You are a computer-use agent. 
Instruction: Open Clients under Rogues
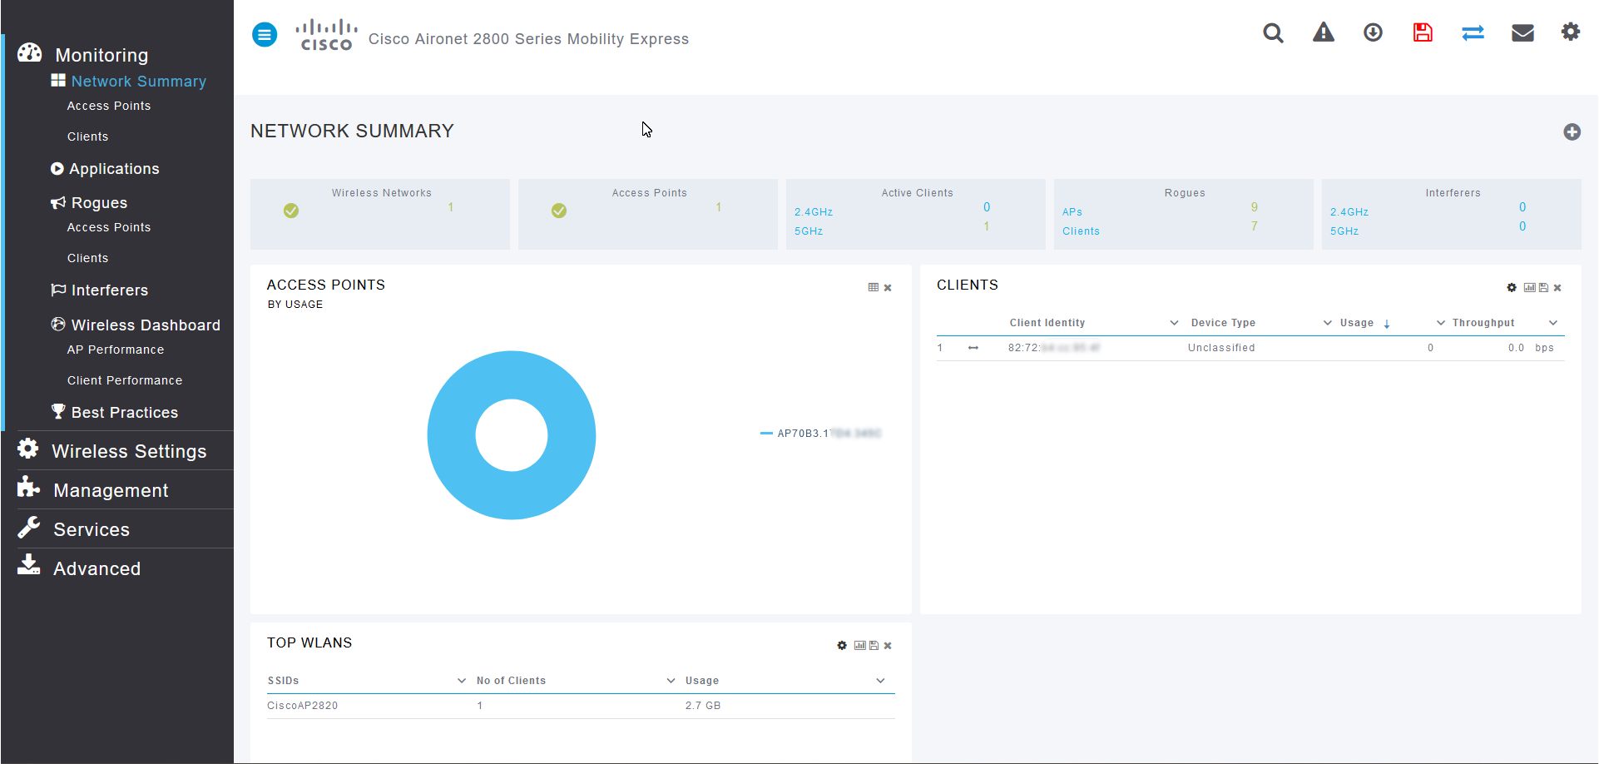(87, 258)
